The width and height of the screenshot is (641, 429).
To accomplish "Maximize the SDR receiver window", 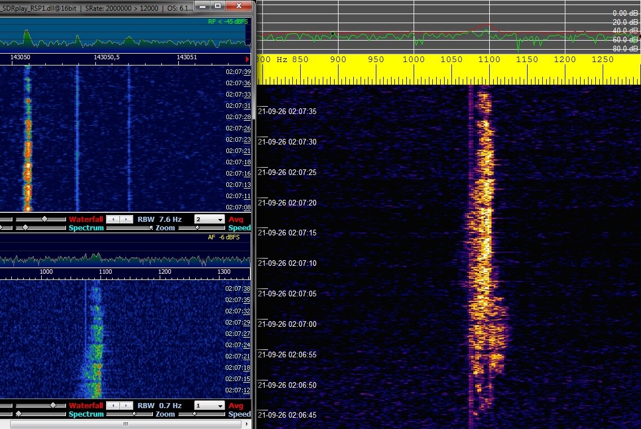I will (218, 6).
